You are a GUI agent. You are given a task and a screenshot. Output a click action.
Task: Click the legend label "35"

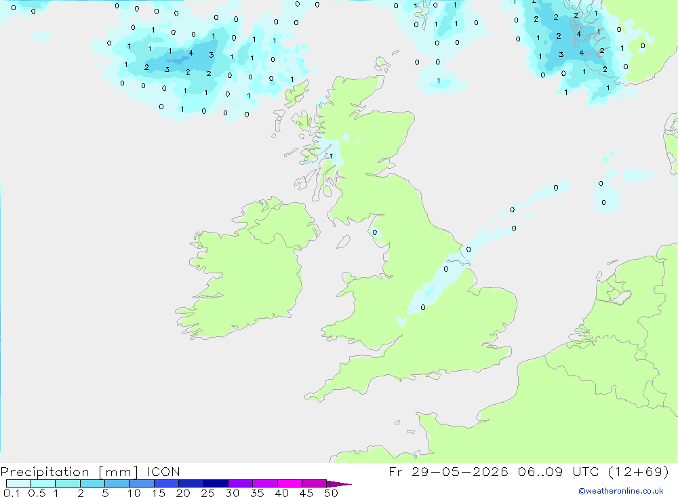(x=257, y=493)
